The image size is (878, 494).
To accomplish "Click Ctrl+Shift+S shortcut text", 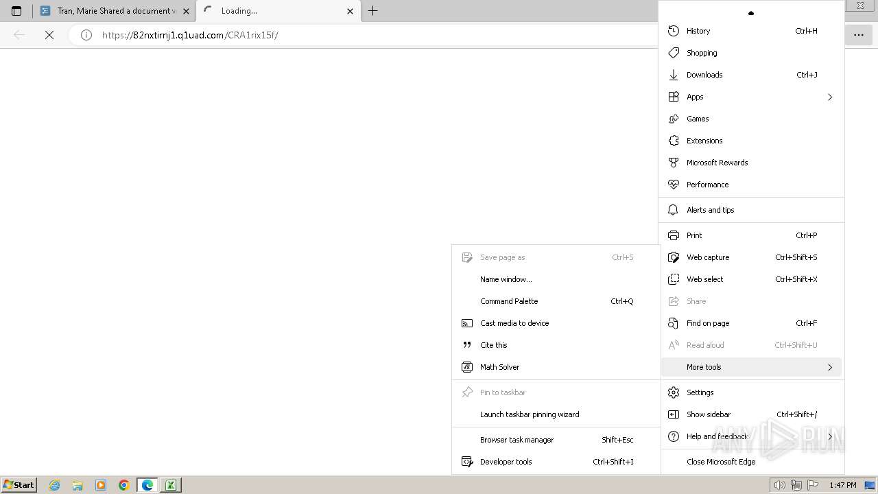I will pos(796,257).
